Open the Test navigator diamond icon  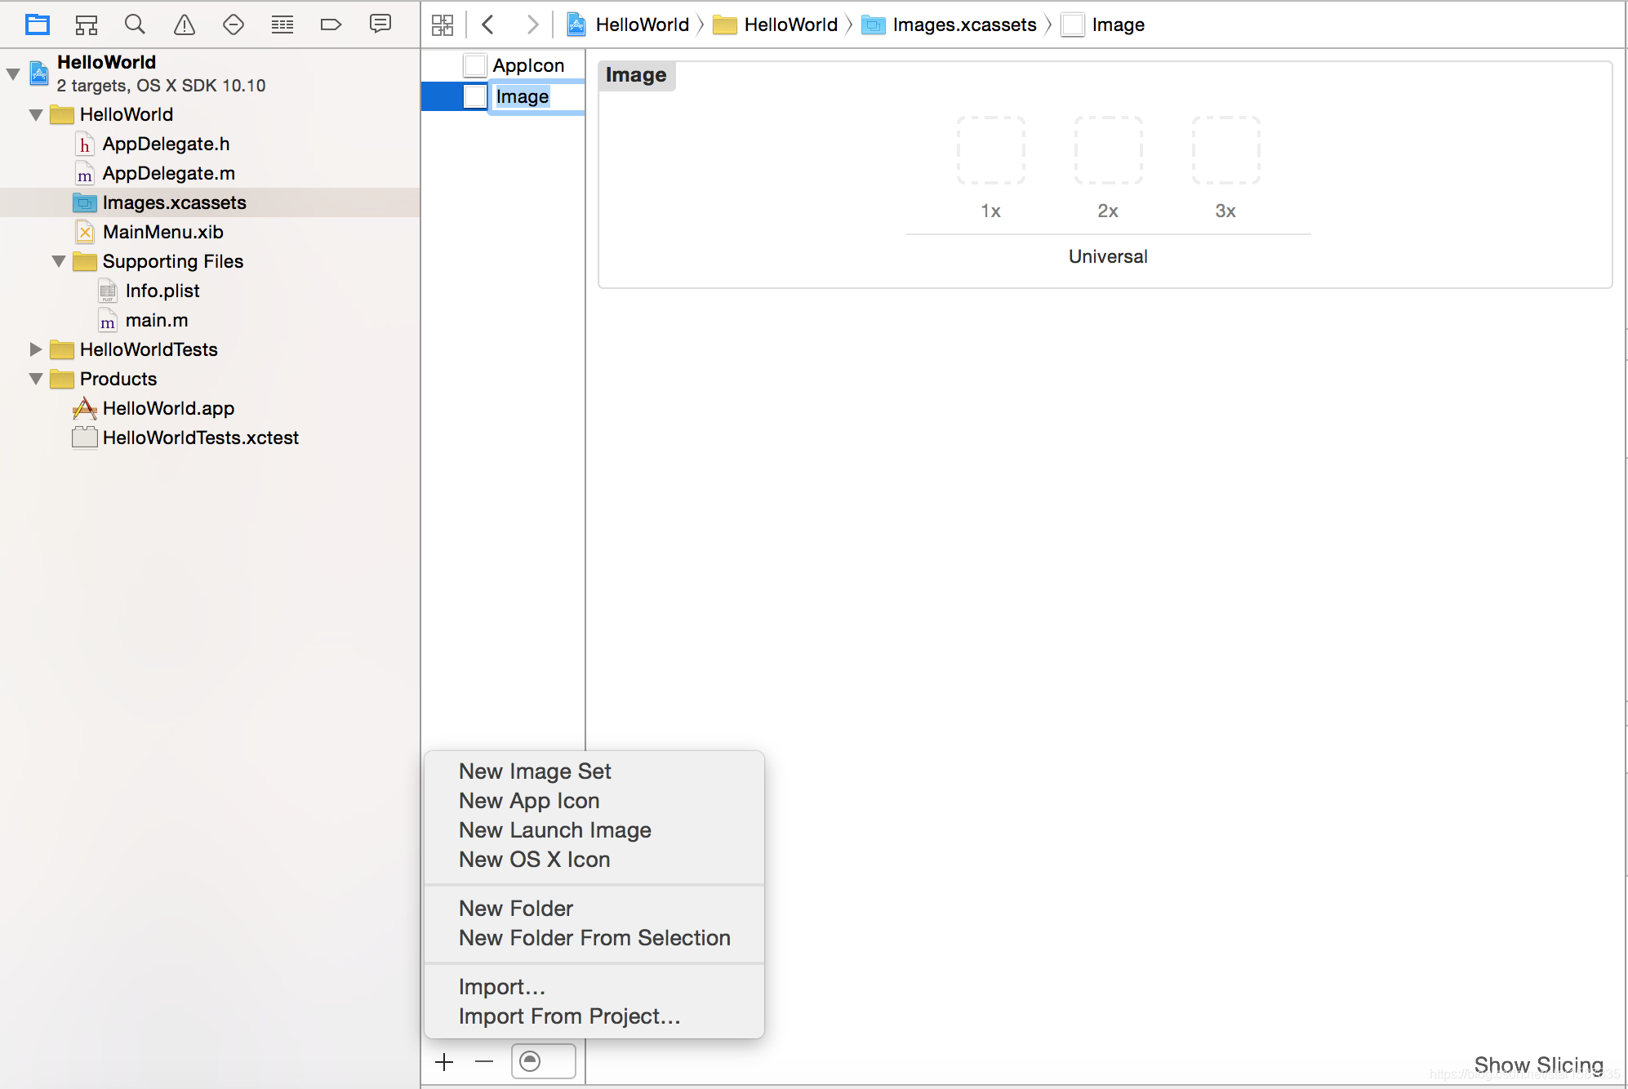tap(234, 24)
